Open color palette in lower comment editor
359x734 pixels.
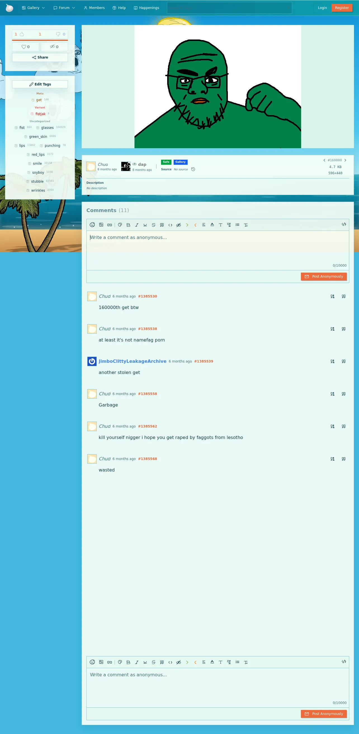coord(120,662)
